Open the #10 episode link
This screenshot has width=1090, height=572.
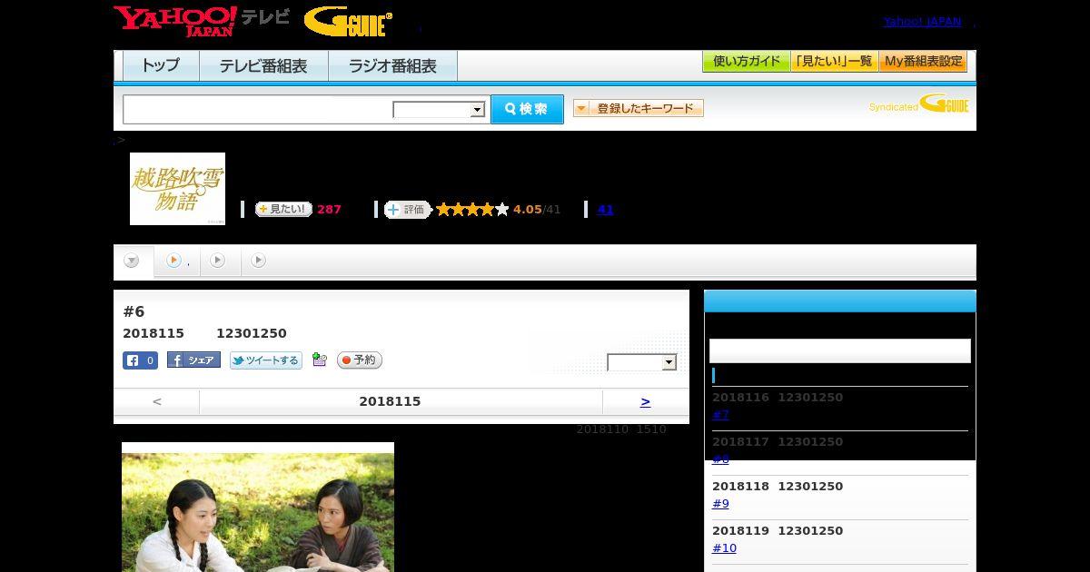point(724,548)
